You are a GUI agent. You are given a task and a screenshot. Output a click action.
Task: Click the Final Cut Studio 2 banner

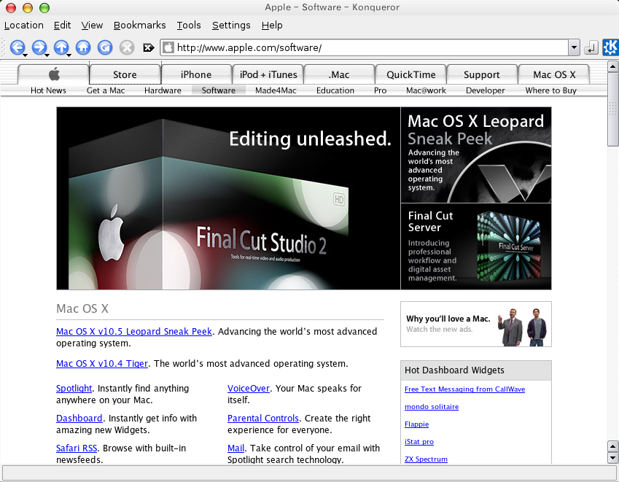pos(228,198)
